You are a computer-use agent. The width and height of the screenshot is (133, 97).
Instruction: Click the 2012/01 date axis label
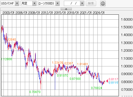point(47,13)
